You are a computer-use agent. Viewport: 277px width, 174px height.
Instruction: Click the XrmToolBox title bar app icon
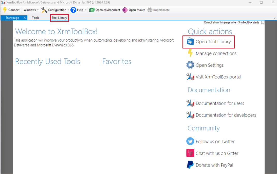[3, 3]
